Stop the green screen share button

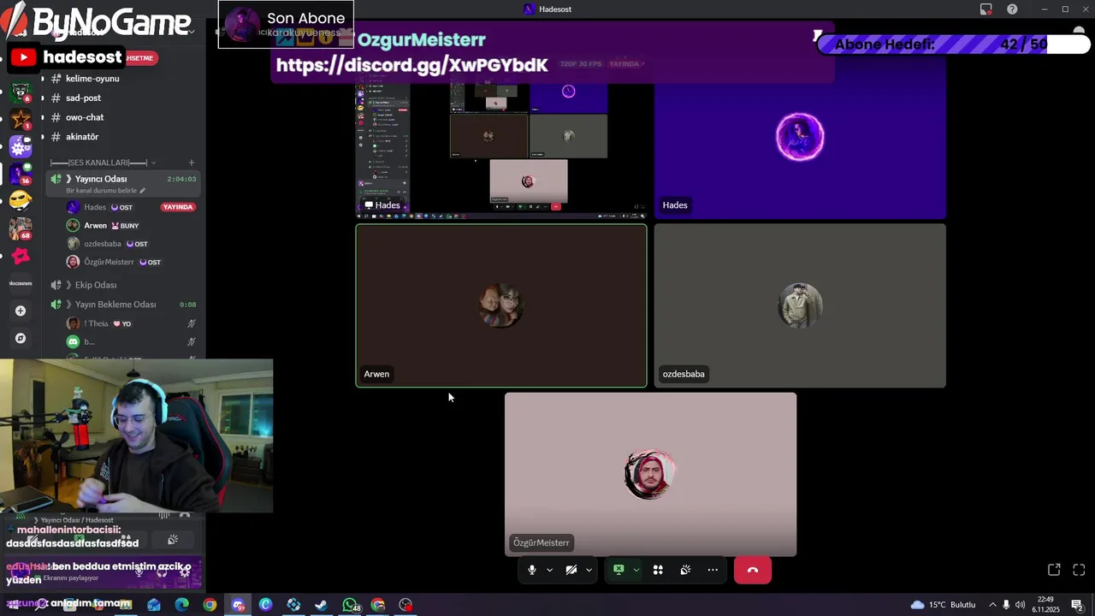(x=619, y=570)
